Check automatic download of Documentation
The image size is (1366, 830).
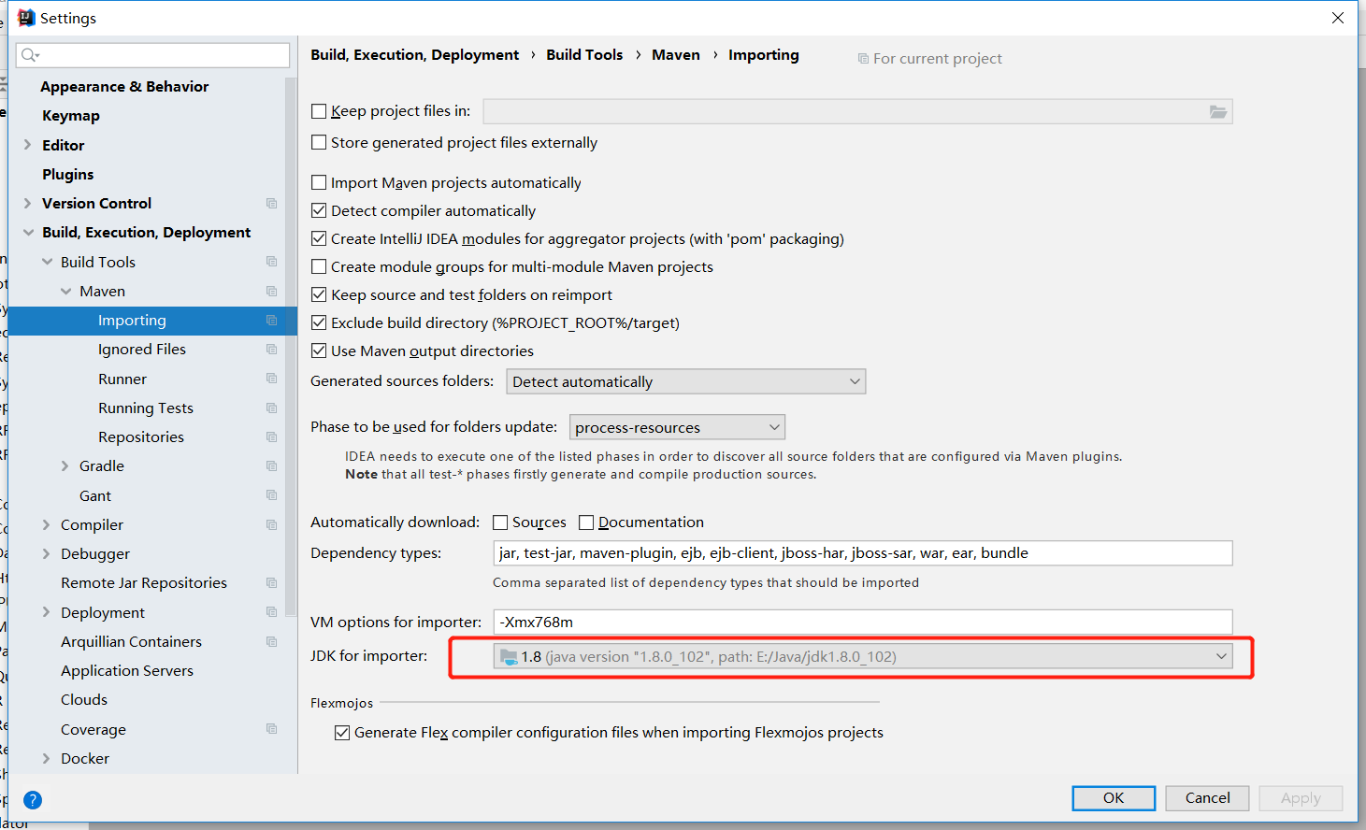(586, 522)
